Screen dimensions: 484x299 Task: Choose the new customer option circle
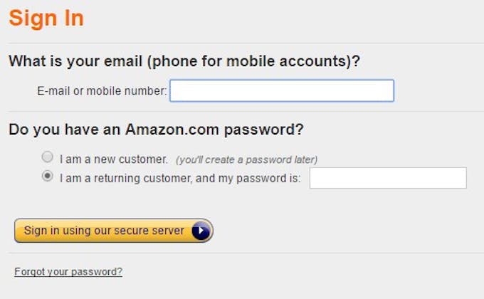tap(47, 157)
